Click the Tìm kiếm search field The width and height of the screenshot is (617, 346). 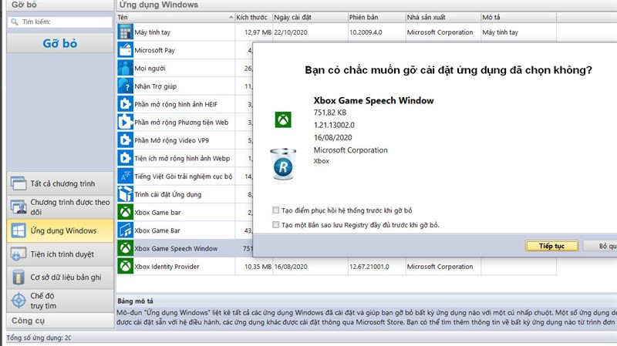click(60, 22)
